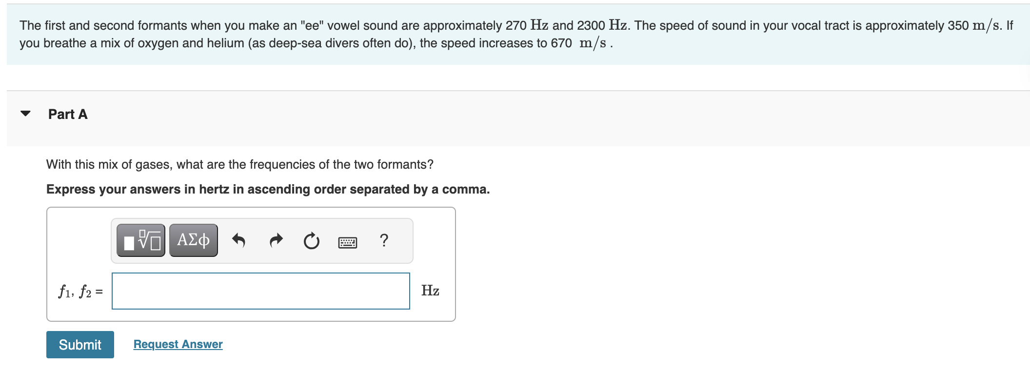Toggle the Part A section header open

point(67,114)
